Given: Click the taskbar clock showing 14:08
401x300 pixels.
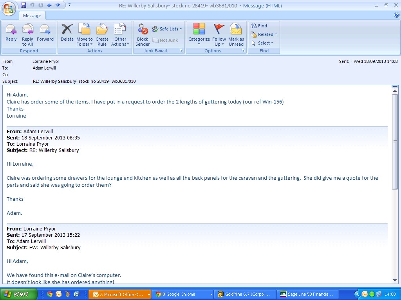Looking at the screenshot, I should [390, 294].
